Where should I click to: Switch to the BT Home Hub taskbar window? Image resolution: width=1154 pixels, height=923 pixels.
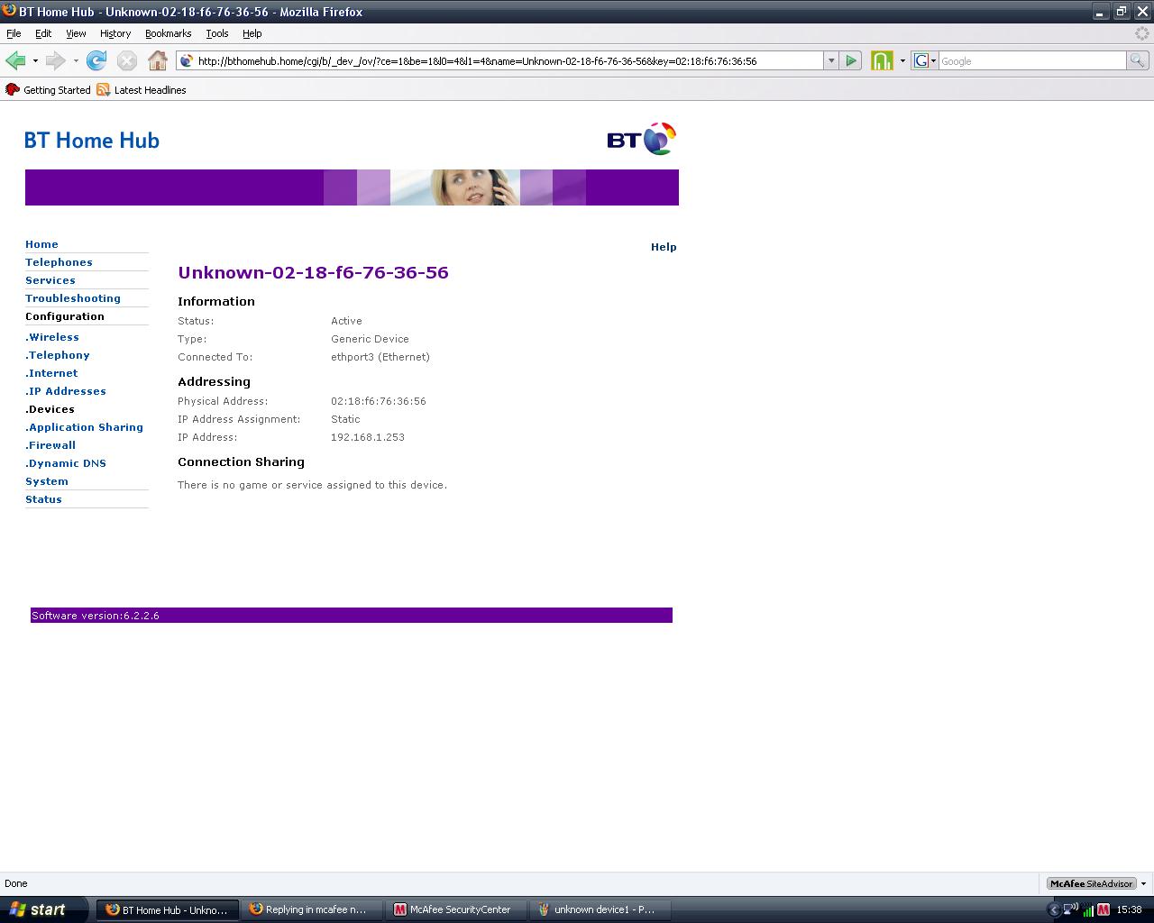(168, 909)
